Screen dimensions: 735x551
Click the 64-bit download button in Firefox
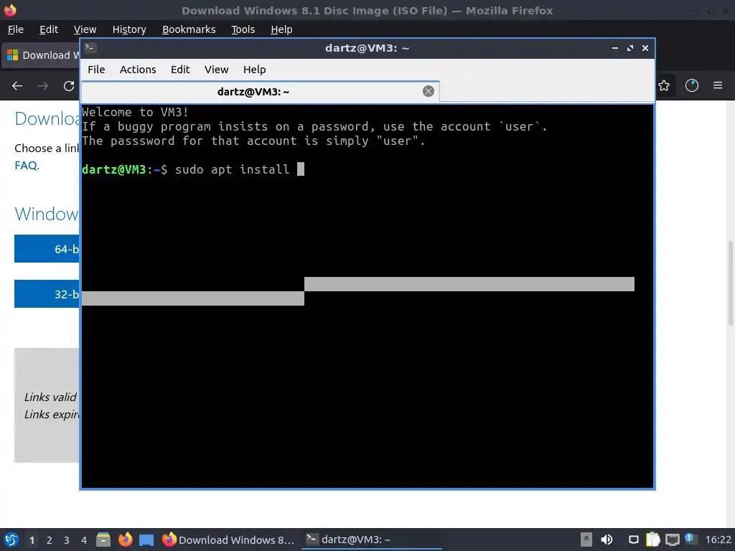(47, 249)
